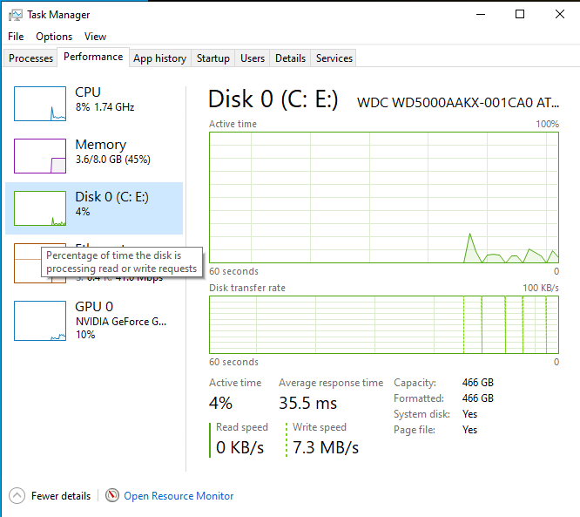Viewport: 580px width, 517px height.
Task: Open the View menu
Action: 95,37
